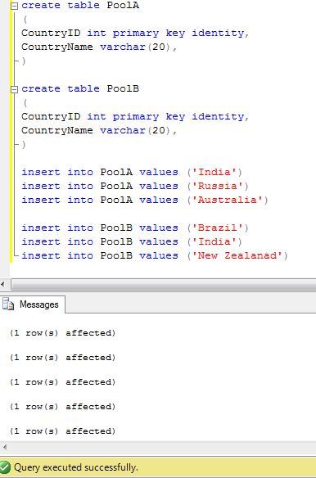Collapse the create table PoolB block

click(14, 89)
